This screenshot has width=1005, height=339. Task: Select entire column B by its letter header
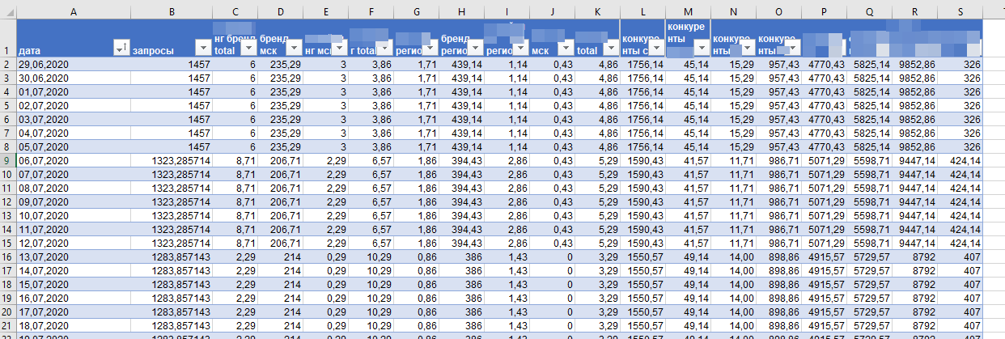click(172, 11)
